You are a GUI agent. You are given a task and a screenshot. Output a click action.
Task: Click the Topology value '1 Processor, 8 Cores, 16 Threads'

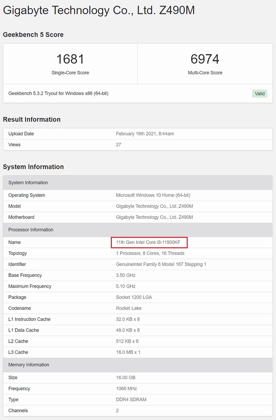click(150, 253)
